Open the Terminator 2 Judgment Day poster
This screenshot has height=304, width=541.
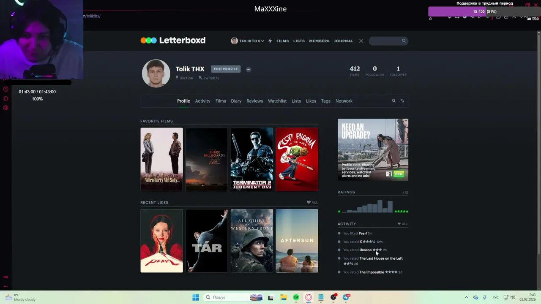click(x=252, y=159)
